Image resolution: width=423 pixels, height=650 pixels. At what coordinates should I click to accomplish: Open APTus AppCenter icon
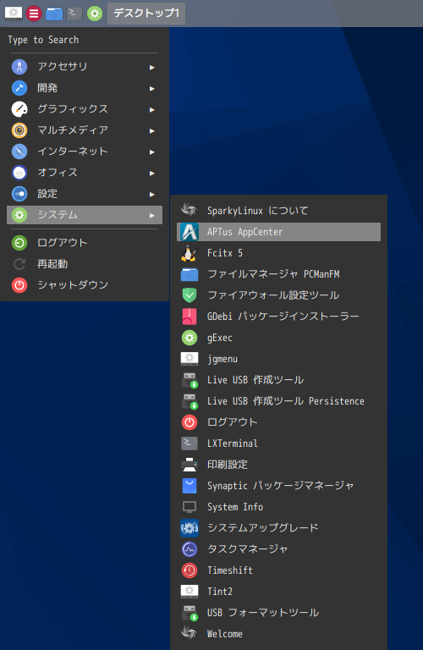tap(190, 232)
